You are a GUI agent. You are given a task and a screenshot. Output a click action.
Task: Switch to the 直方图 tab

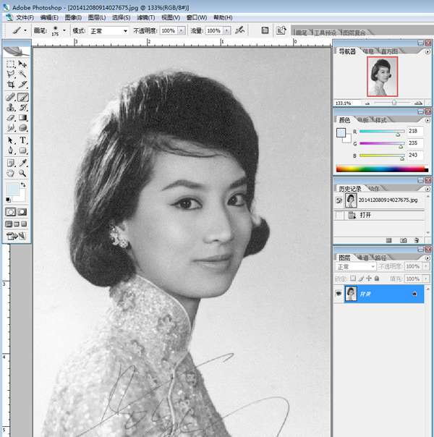click(390, 51)
